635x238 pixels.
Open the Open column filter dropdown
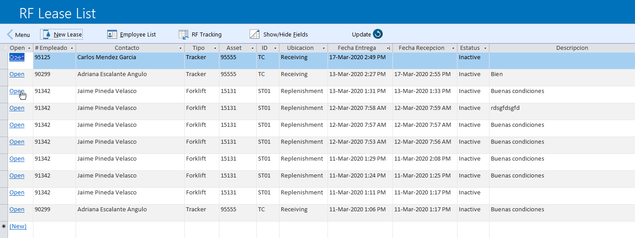29,48
